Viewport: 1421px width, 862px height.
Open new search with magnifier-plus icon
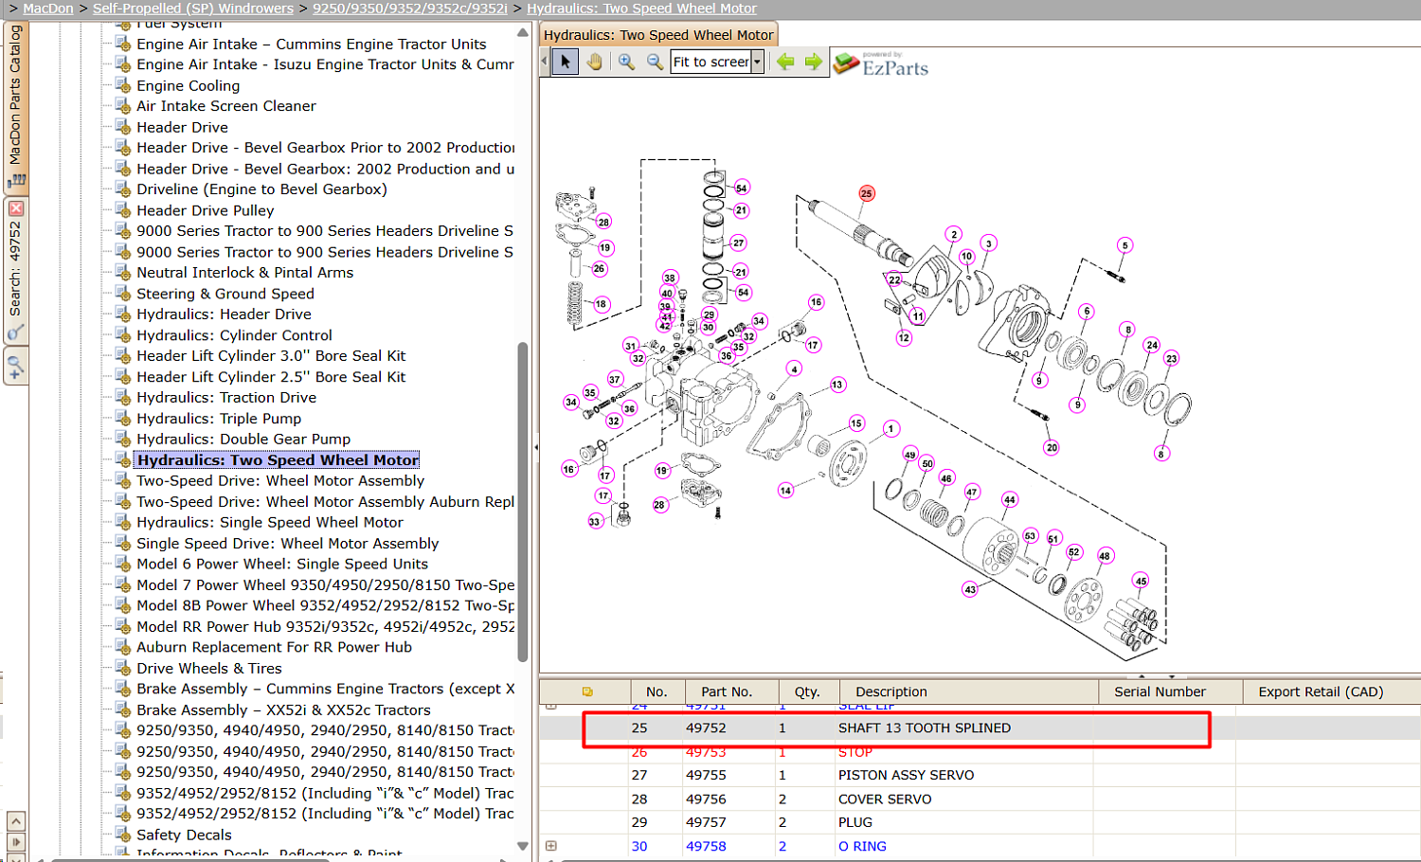pos(15,366)
